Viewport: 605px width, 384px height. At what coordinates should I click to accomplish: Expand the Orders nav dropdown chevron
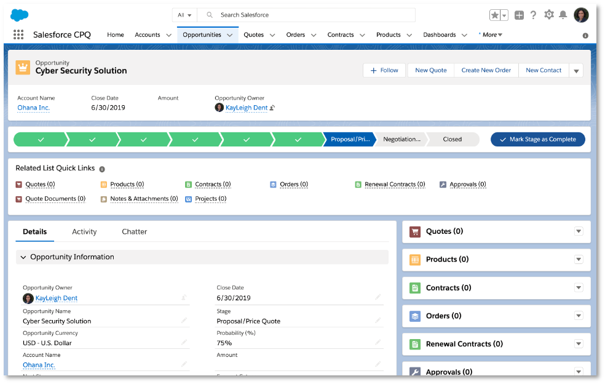click(314, 35)
